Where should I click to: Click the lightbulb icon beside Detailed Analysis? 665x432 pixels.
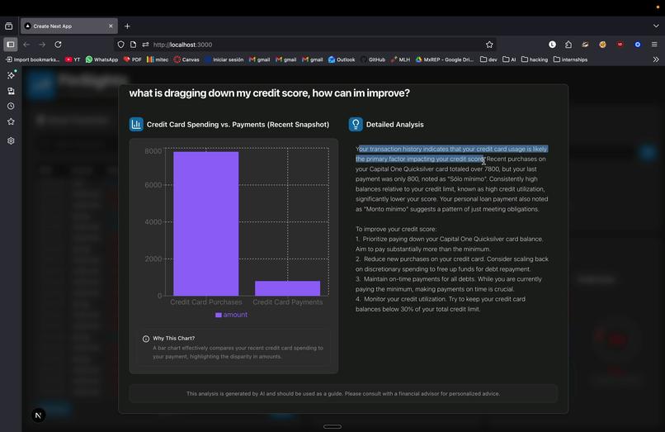click(x=356, y=125)
